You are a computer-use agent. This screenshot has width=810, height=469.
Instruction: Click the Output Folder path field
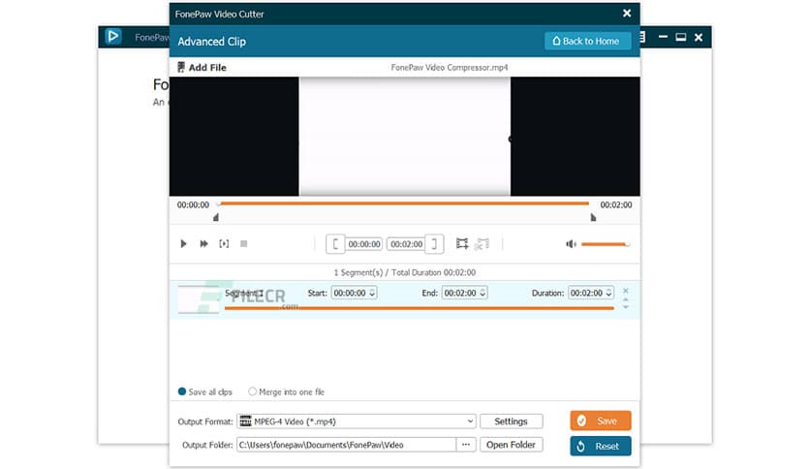coord(346,445)
